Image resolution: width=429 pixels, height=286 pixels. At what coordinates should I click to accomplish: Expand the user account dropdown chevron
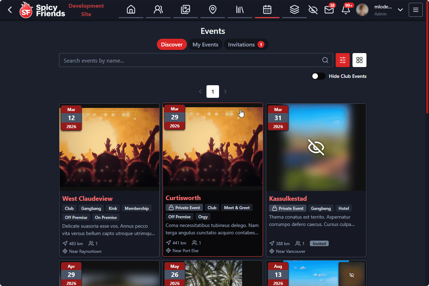(x=400, y=10)
